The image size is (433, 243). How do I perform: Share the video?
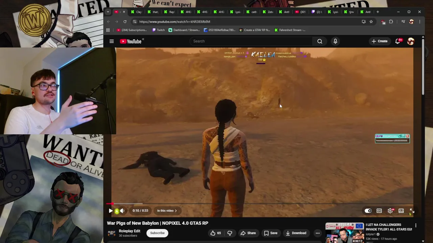248,233
